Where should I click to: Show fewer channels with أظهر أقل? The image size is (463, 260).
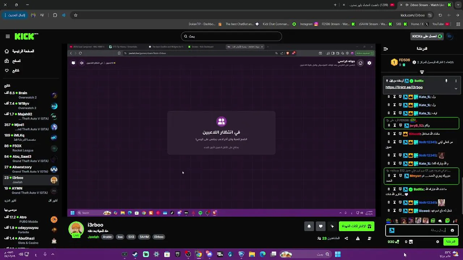click(53, 200)
